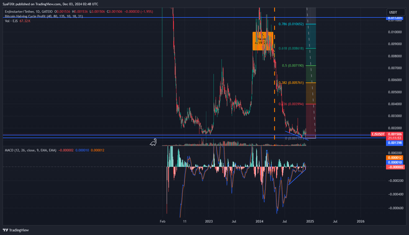Click the 2023 label on time axis
The image size is (409, 235).
point(209,221)
